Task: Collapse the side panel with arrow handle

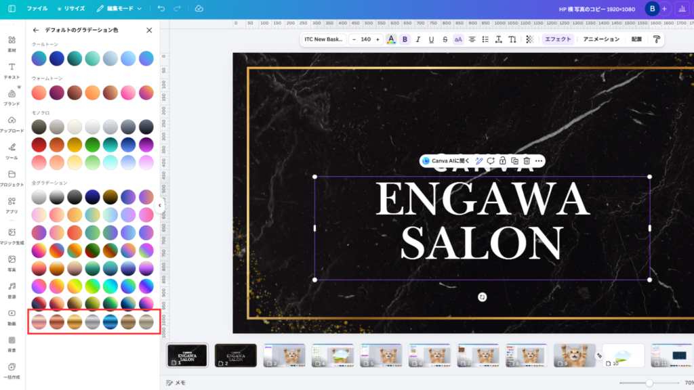Action: tap(160, 205)
